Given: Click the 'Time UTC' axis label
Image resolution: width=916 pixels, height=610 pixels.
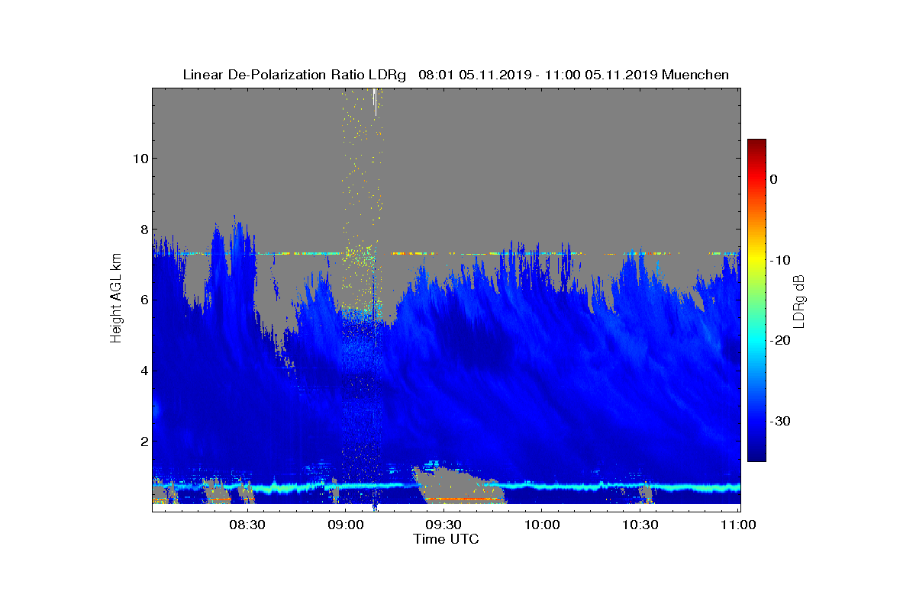Looking at the screenshot, I should point(447,539).
